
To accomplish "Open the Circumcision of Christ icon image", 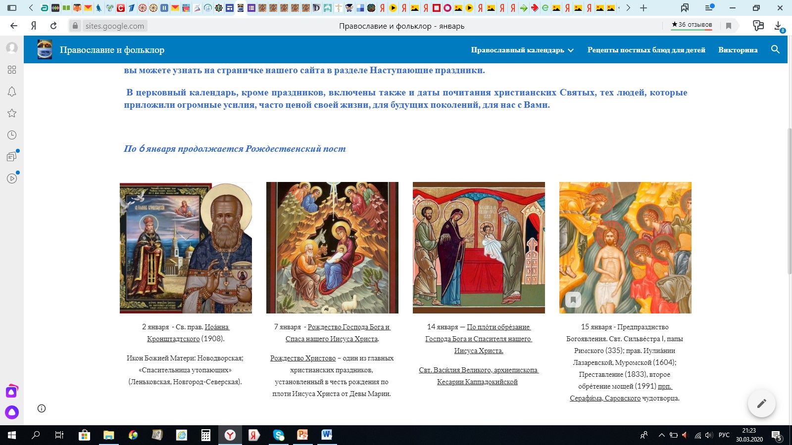I will (x=479, y=248).
